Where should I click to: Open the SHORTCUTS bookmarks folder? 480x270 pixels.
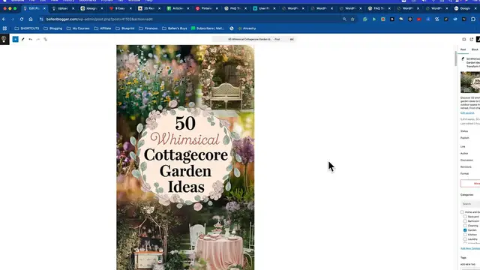tap(27, 28)
